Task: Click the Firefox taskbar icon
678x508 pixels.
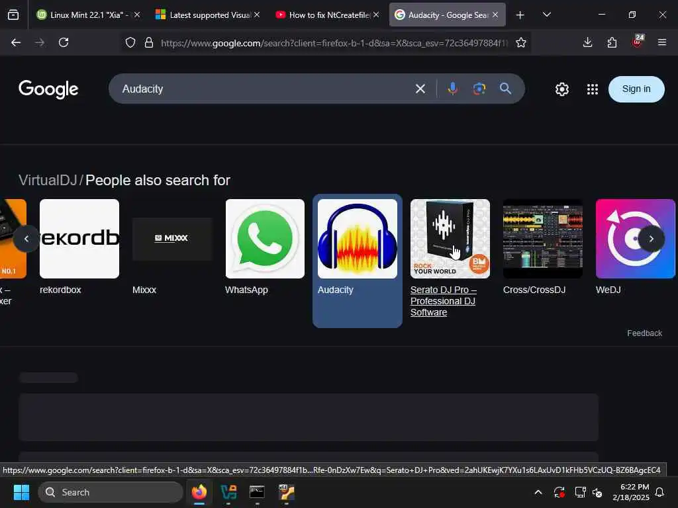Action: point(199,492)
